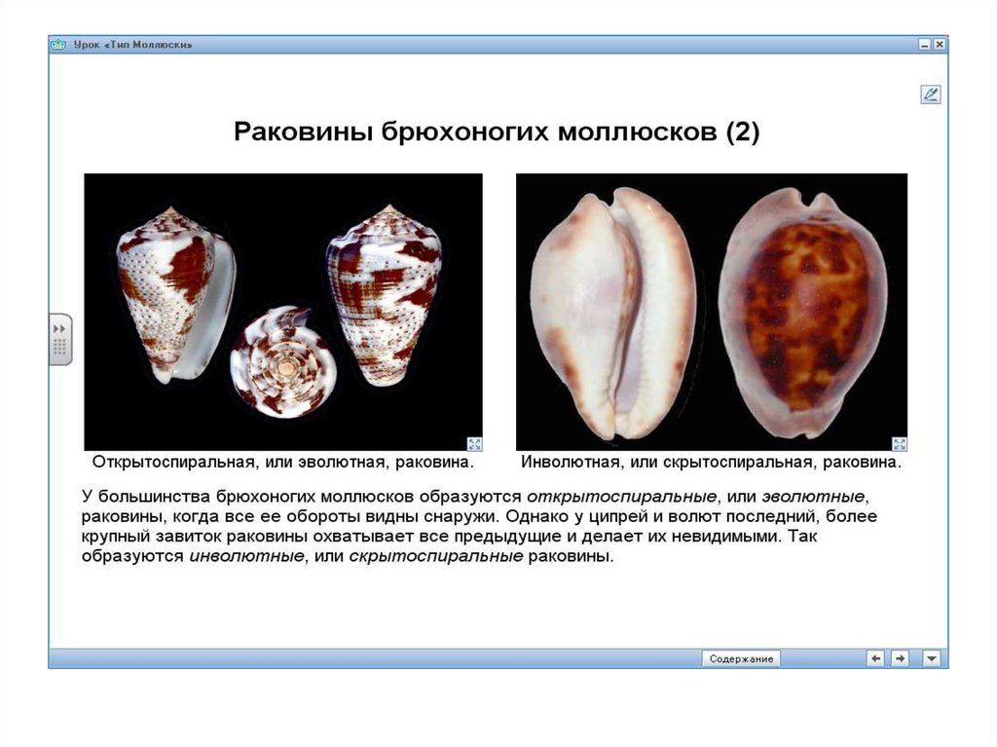Enlarge the cone shells image using expand icon

pos(474,442)
